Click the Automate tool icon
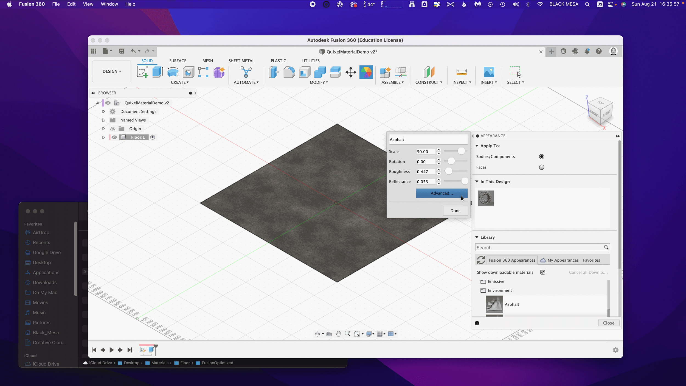The image size is (686, 386). pyautogui.click(x=246, y=72)
